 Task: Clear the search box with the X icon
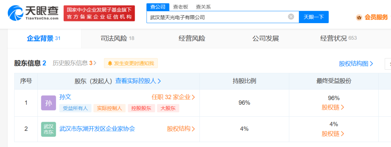(x=291, y=17)
